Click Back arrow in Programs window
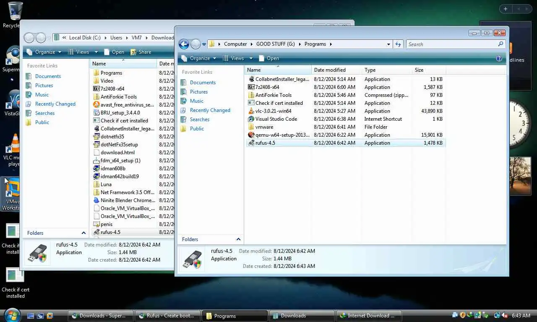The height and width of the screenshot is (322, 537). [x=184, y=44]
